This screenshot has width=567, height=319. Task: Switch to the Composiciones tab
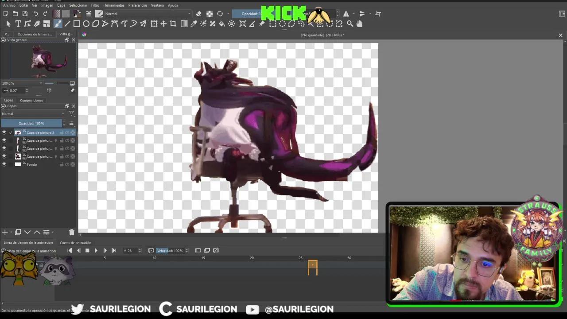(x=31, y=100)
